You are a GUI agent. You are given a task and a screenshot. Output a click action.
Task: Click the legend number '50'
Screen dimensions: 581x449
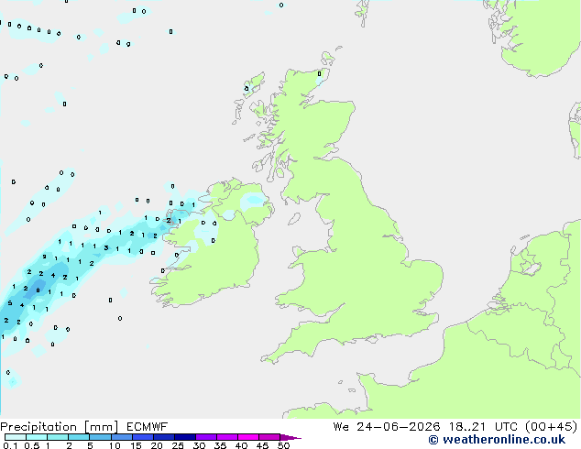[x=283, y=445]
